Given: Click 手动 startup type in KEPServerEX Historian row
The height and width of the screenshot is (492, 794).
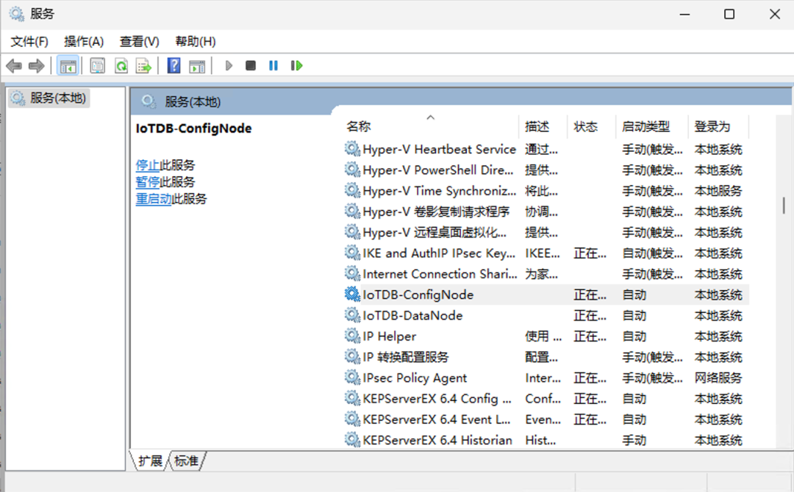Looking at the screenshot, I should click(x=634, y=440).
